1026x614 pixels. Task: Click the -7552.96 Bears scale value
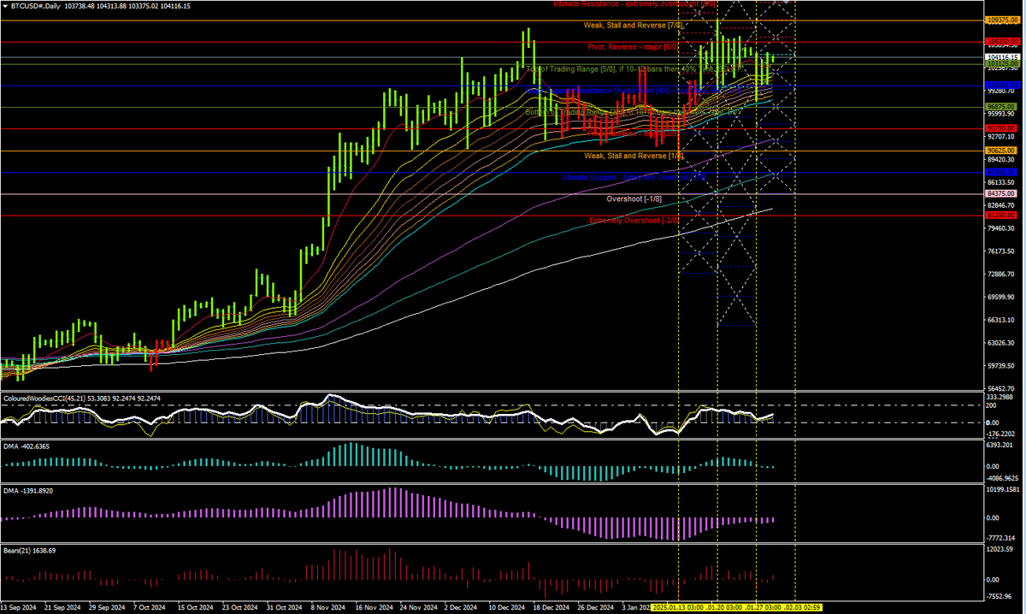(x=1000, y=597)
